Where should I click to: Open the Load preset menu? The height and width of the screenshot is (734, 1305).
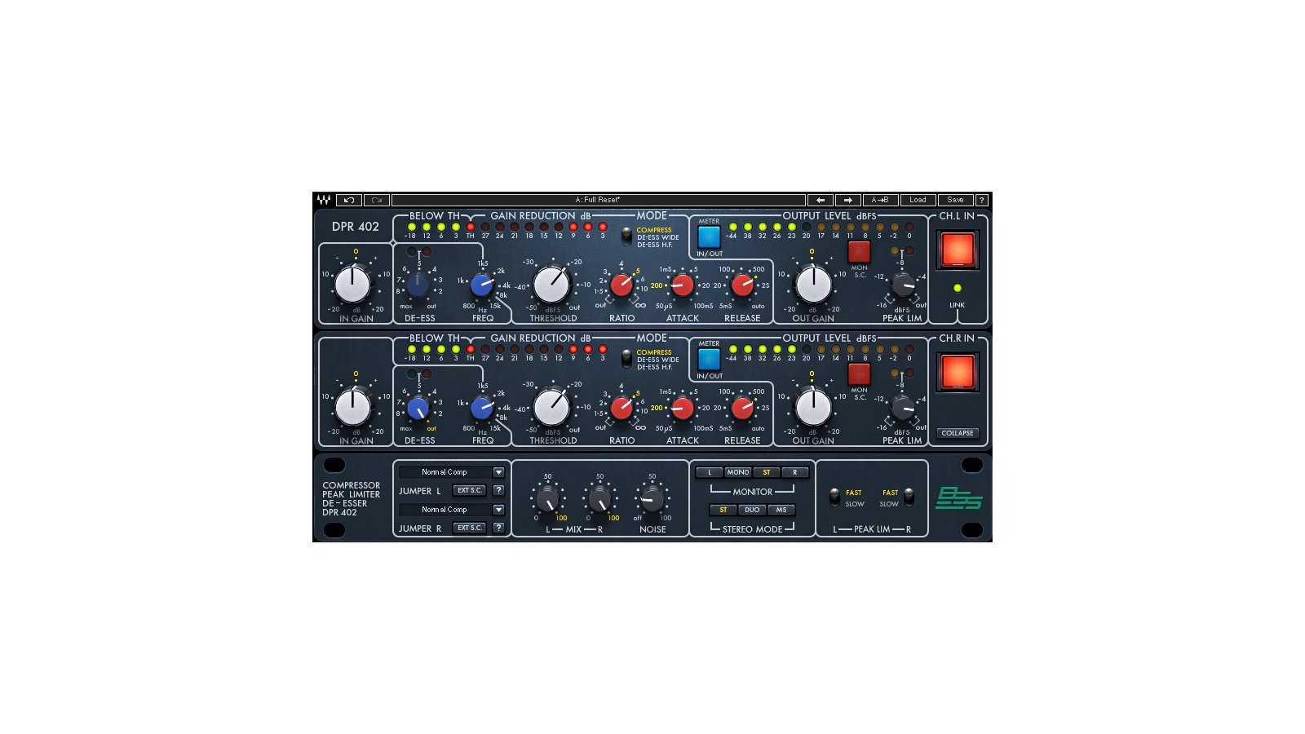click(918, 200)
